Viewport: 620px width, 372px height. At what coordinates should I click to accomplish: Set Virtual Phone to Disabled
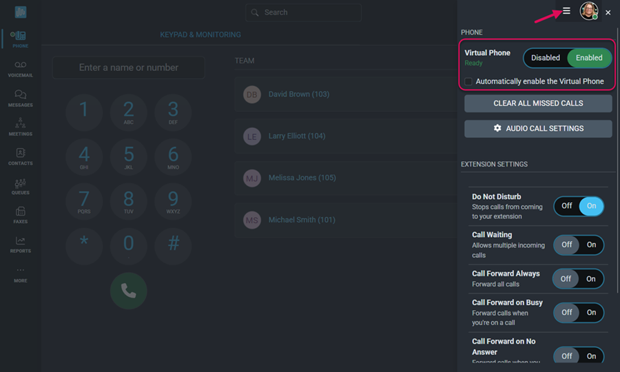546,58
